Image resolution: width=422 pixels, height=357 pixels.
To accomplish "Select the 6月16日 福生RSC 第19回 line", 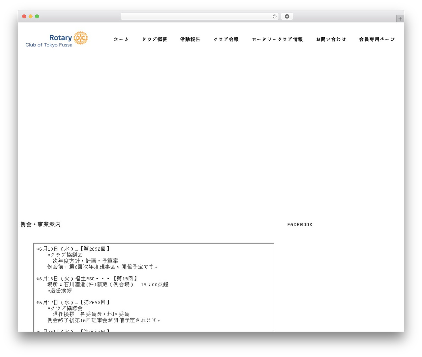I will click(87, 279).
